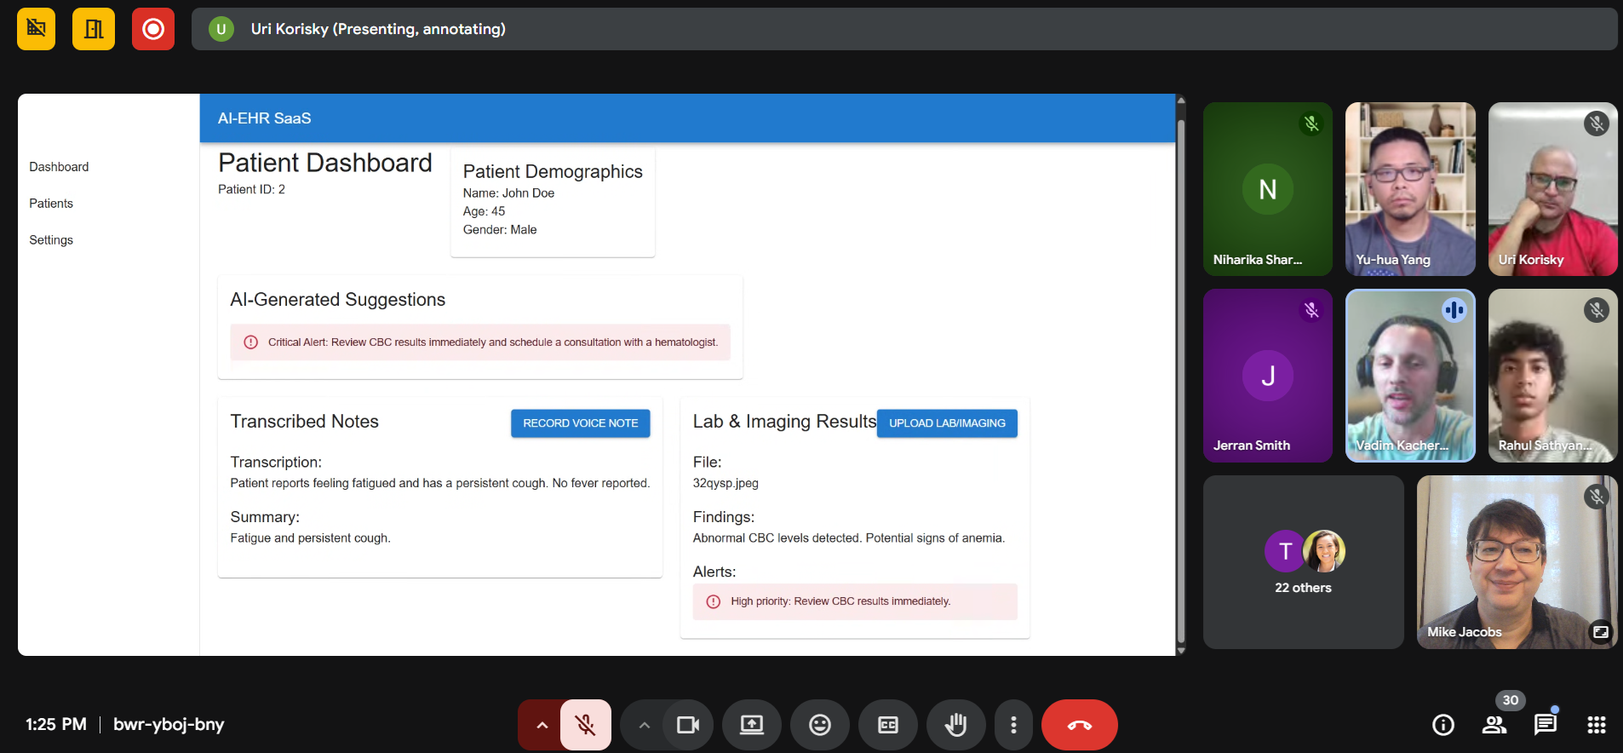Screen dimensions: 1623x753
Task: Click the High priority CBC alert banner
Action: pos(855,601)
